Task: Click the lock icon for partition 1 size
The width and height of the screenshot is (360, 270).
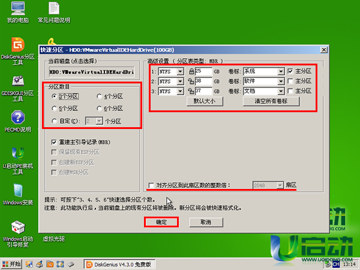Action: pos(191,71)
